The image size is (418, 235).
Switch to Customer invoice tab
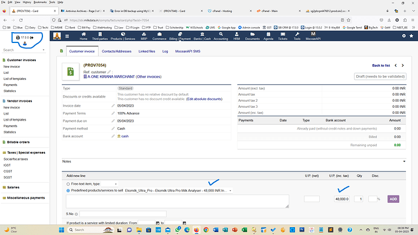82,51
